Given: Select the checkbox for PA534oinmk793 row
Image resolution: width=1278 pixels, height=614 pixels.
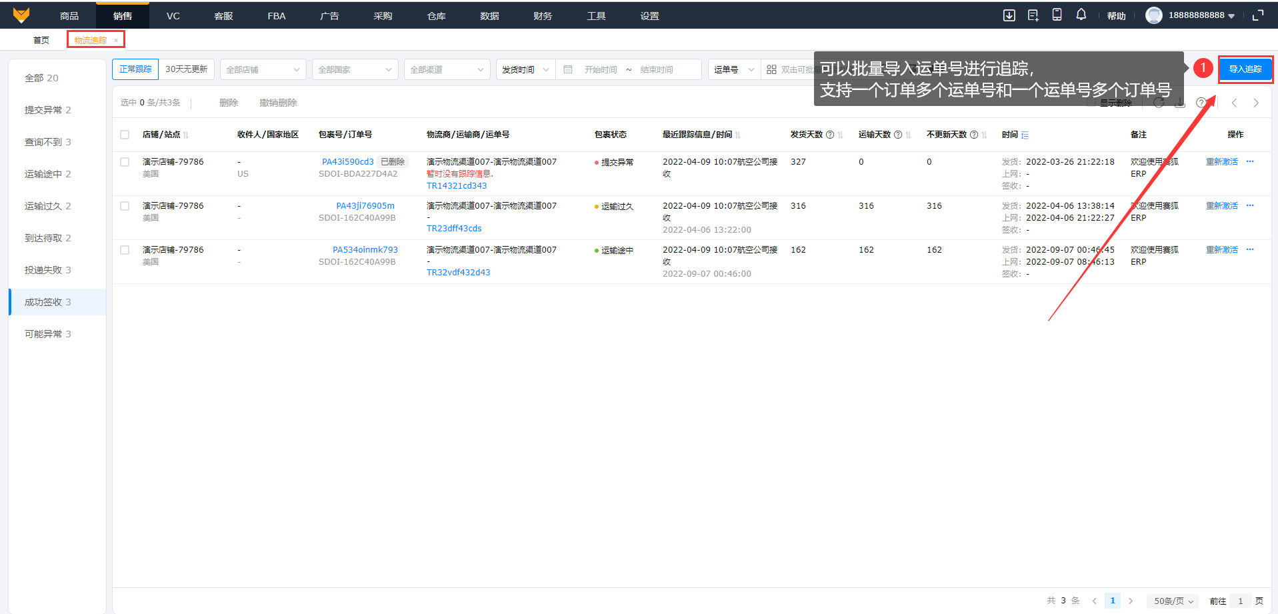Looking at the screenshot, I should pos(125,250).
